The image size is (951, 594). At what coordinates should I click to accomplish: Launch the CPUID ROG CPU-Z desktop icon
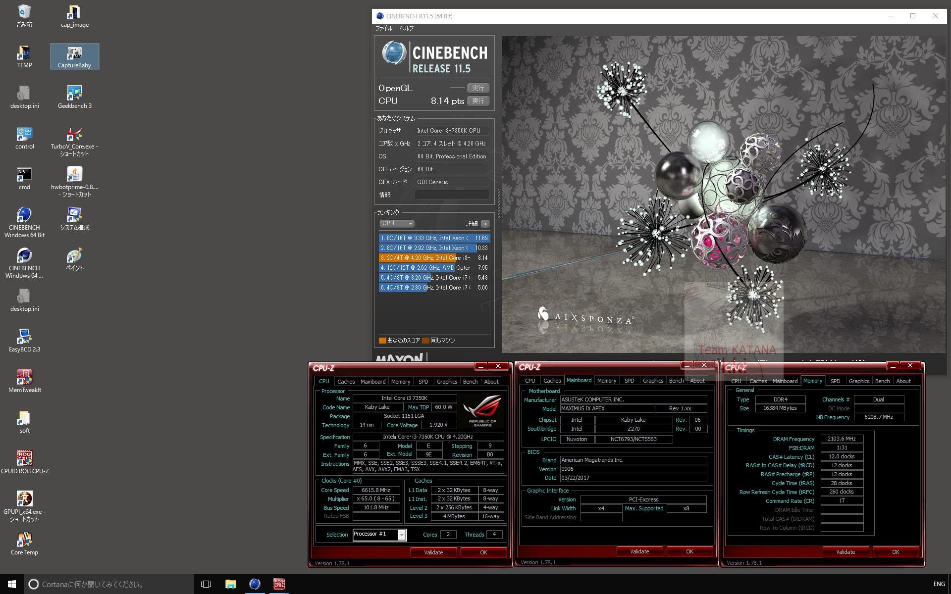24,463
